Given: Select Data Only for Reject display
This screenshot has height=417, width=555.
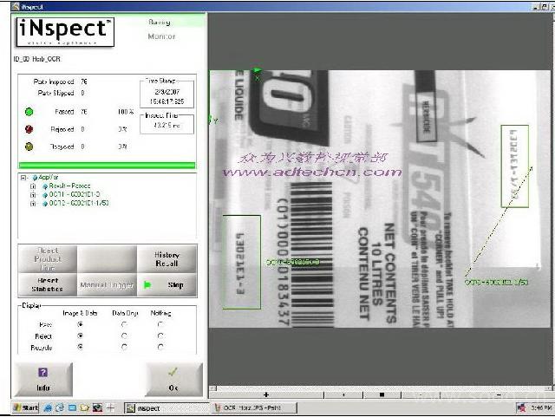Looking at the screenshot, I should (123, 336).
